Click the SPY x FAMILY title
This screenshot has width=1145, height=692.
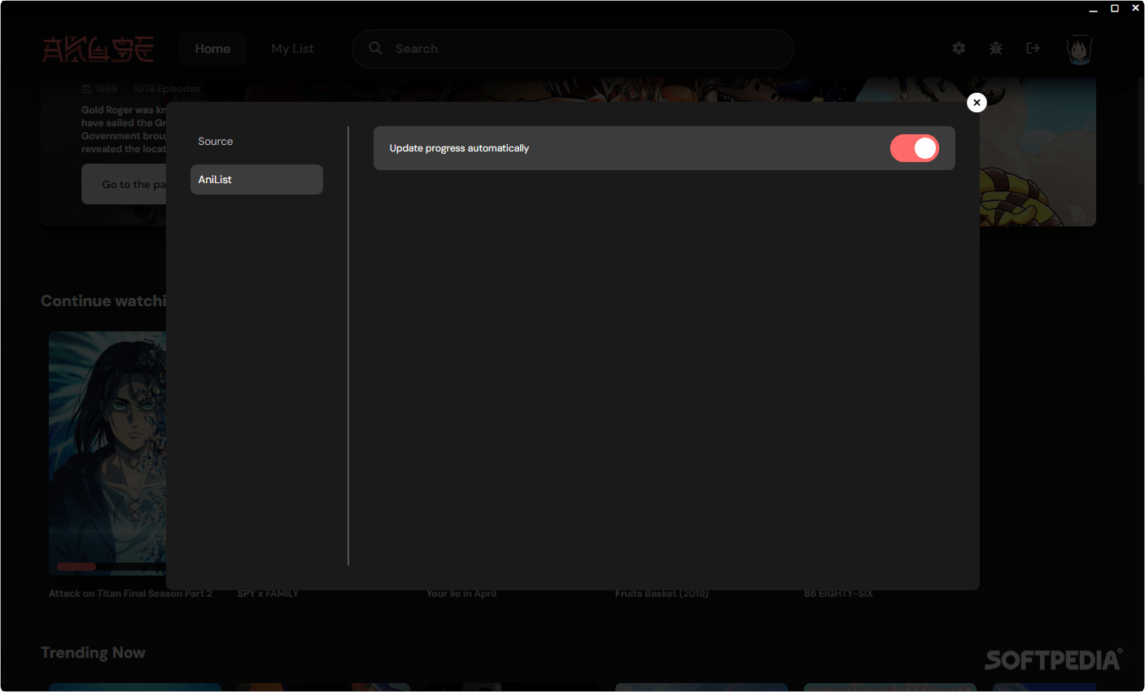[x=268, y=593]
